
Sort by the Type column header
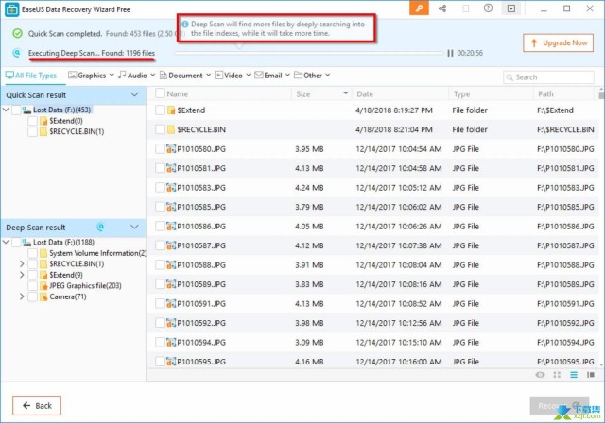[461, 93]
